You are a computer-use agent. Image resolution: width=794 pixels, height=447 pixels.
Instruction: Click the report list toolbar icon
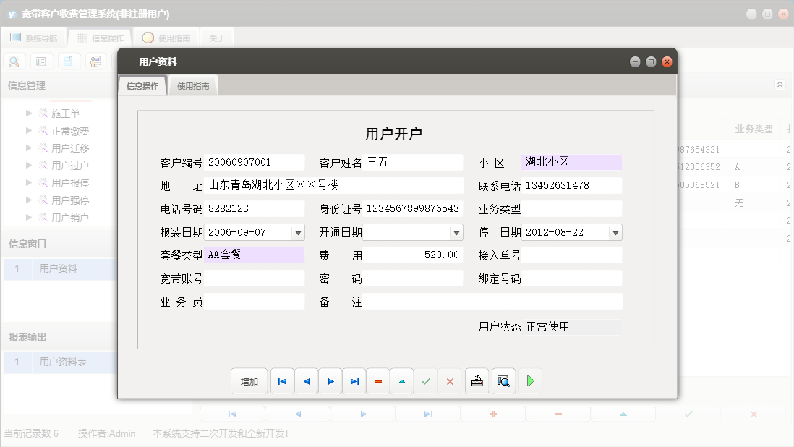pyautogui.click(x=41, y=61)
